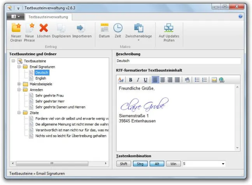The height and width of the screenshot is (185, 252).
Task: Add a new phrase via Neue Phrase
Action: click(30, 32)
